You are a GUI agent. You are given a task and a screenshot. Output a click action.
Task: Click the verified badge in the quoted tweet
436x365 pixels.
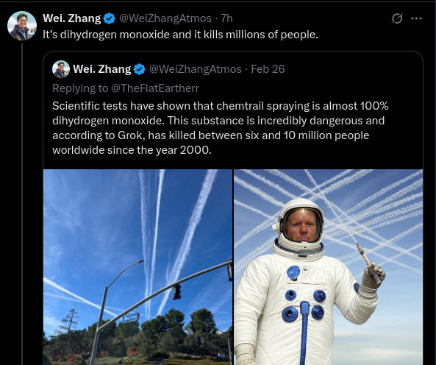point(139,69)
